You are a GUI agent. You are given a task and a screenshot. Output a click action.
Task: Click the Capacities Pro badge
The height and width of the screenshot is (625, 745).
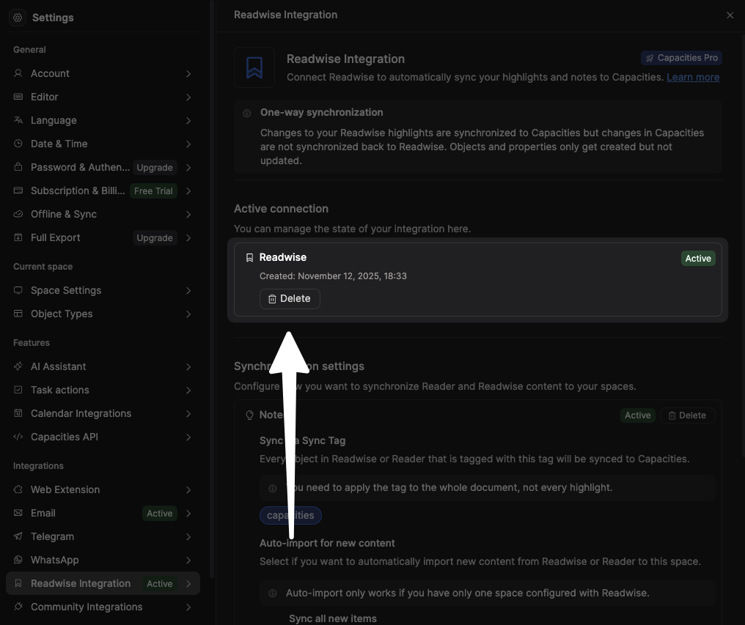pos(681,58)
